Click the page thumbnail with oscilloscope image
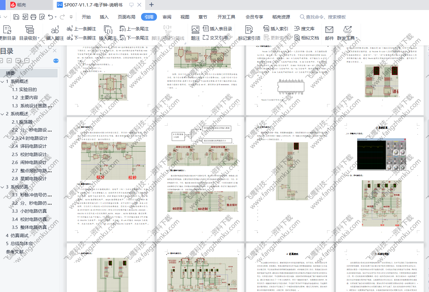Viewport: 429px width, 292px height. [380, 179]
